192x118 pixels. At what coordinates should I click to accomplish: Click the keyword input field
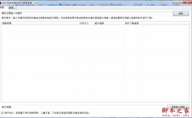click(86, 13)
